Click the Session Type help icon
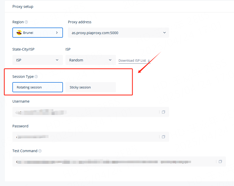 click(x=36, y=77)
